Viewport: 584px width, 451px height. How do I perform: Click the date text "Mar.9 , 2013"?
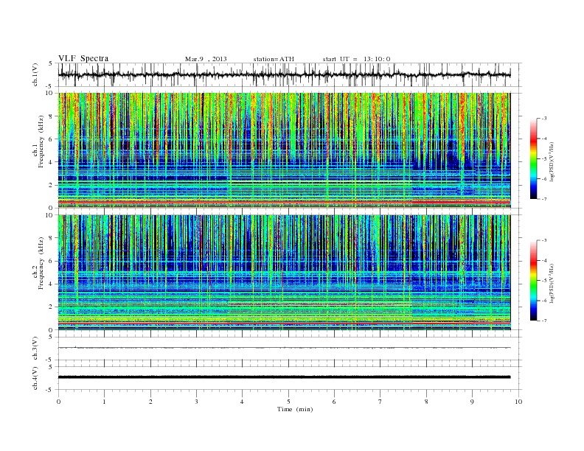click(206, 59)
